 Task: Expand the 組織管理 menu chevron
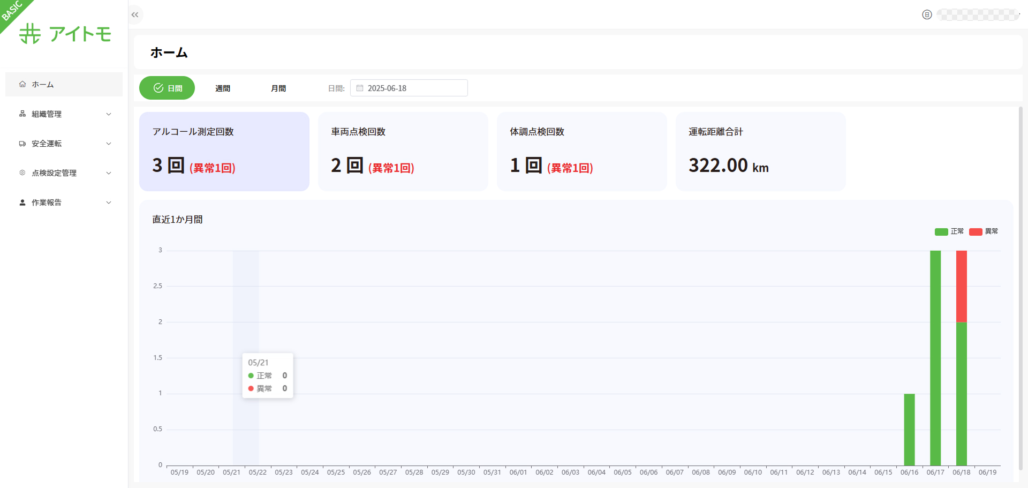pos(109,114)
